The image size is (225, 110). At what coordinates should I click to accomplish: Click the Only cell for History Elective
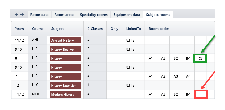pyautogui.click(x=114, y=49)
